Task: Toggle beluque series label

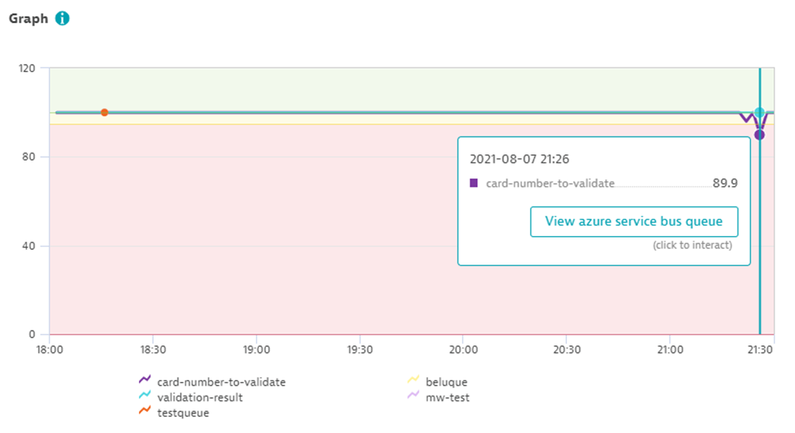Action: click(447, 382)
